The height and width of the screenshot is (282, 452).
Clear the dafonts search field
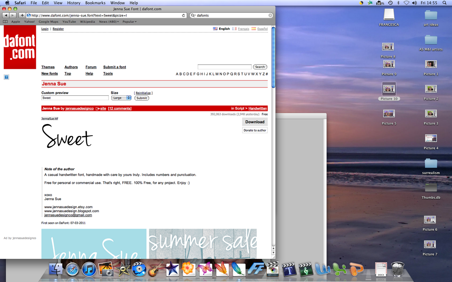point(270,16)
